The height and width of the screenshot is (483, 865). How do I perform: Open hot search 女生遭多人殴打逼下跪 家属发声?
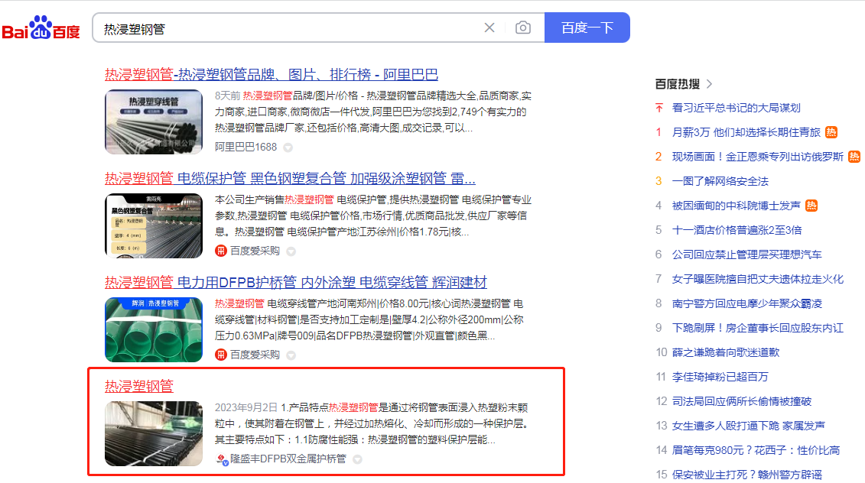coord(748,426)
